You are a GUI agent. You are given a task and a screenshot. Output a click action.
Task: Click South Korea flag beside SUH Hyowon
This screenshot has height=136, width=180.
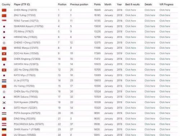point(4,103)
